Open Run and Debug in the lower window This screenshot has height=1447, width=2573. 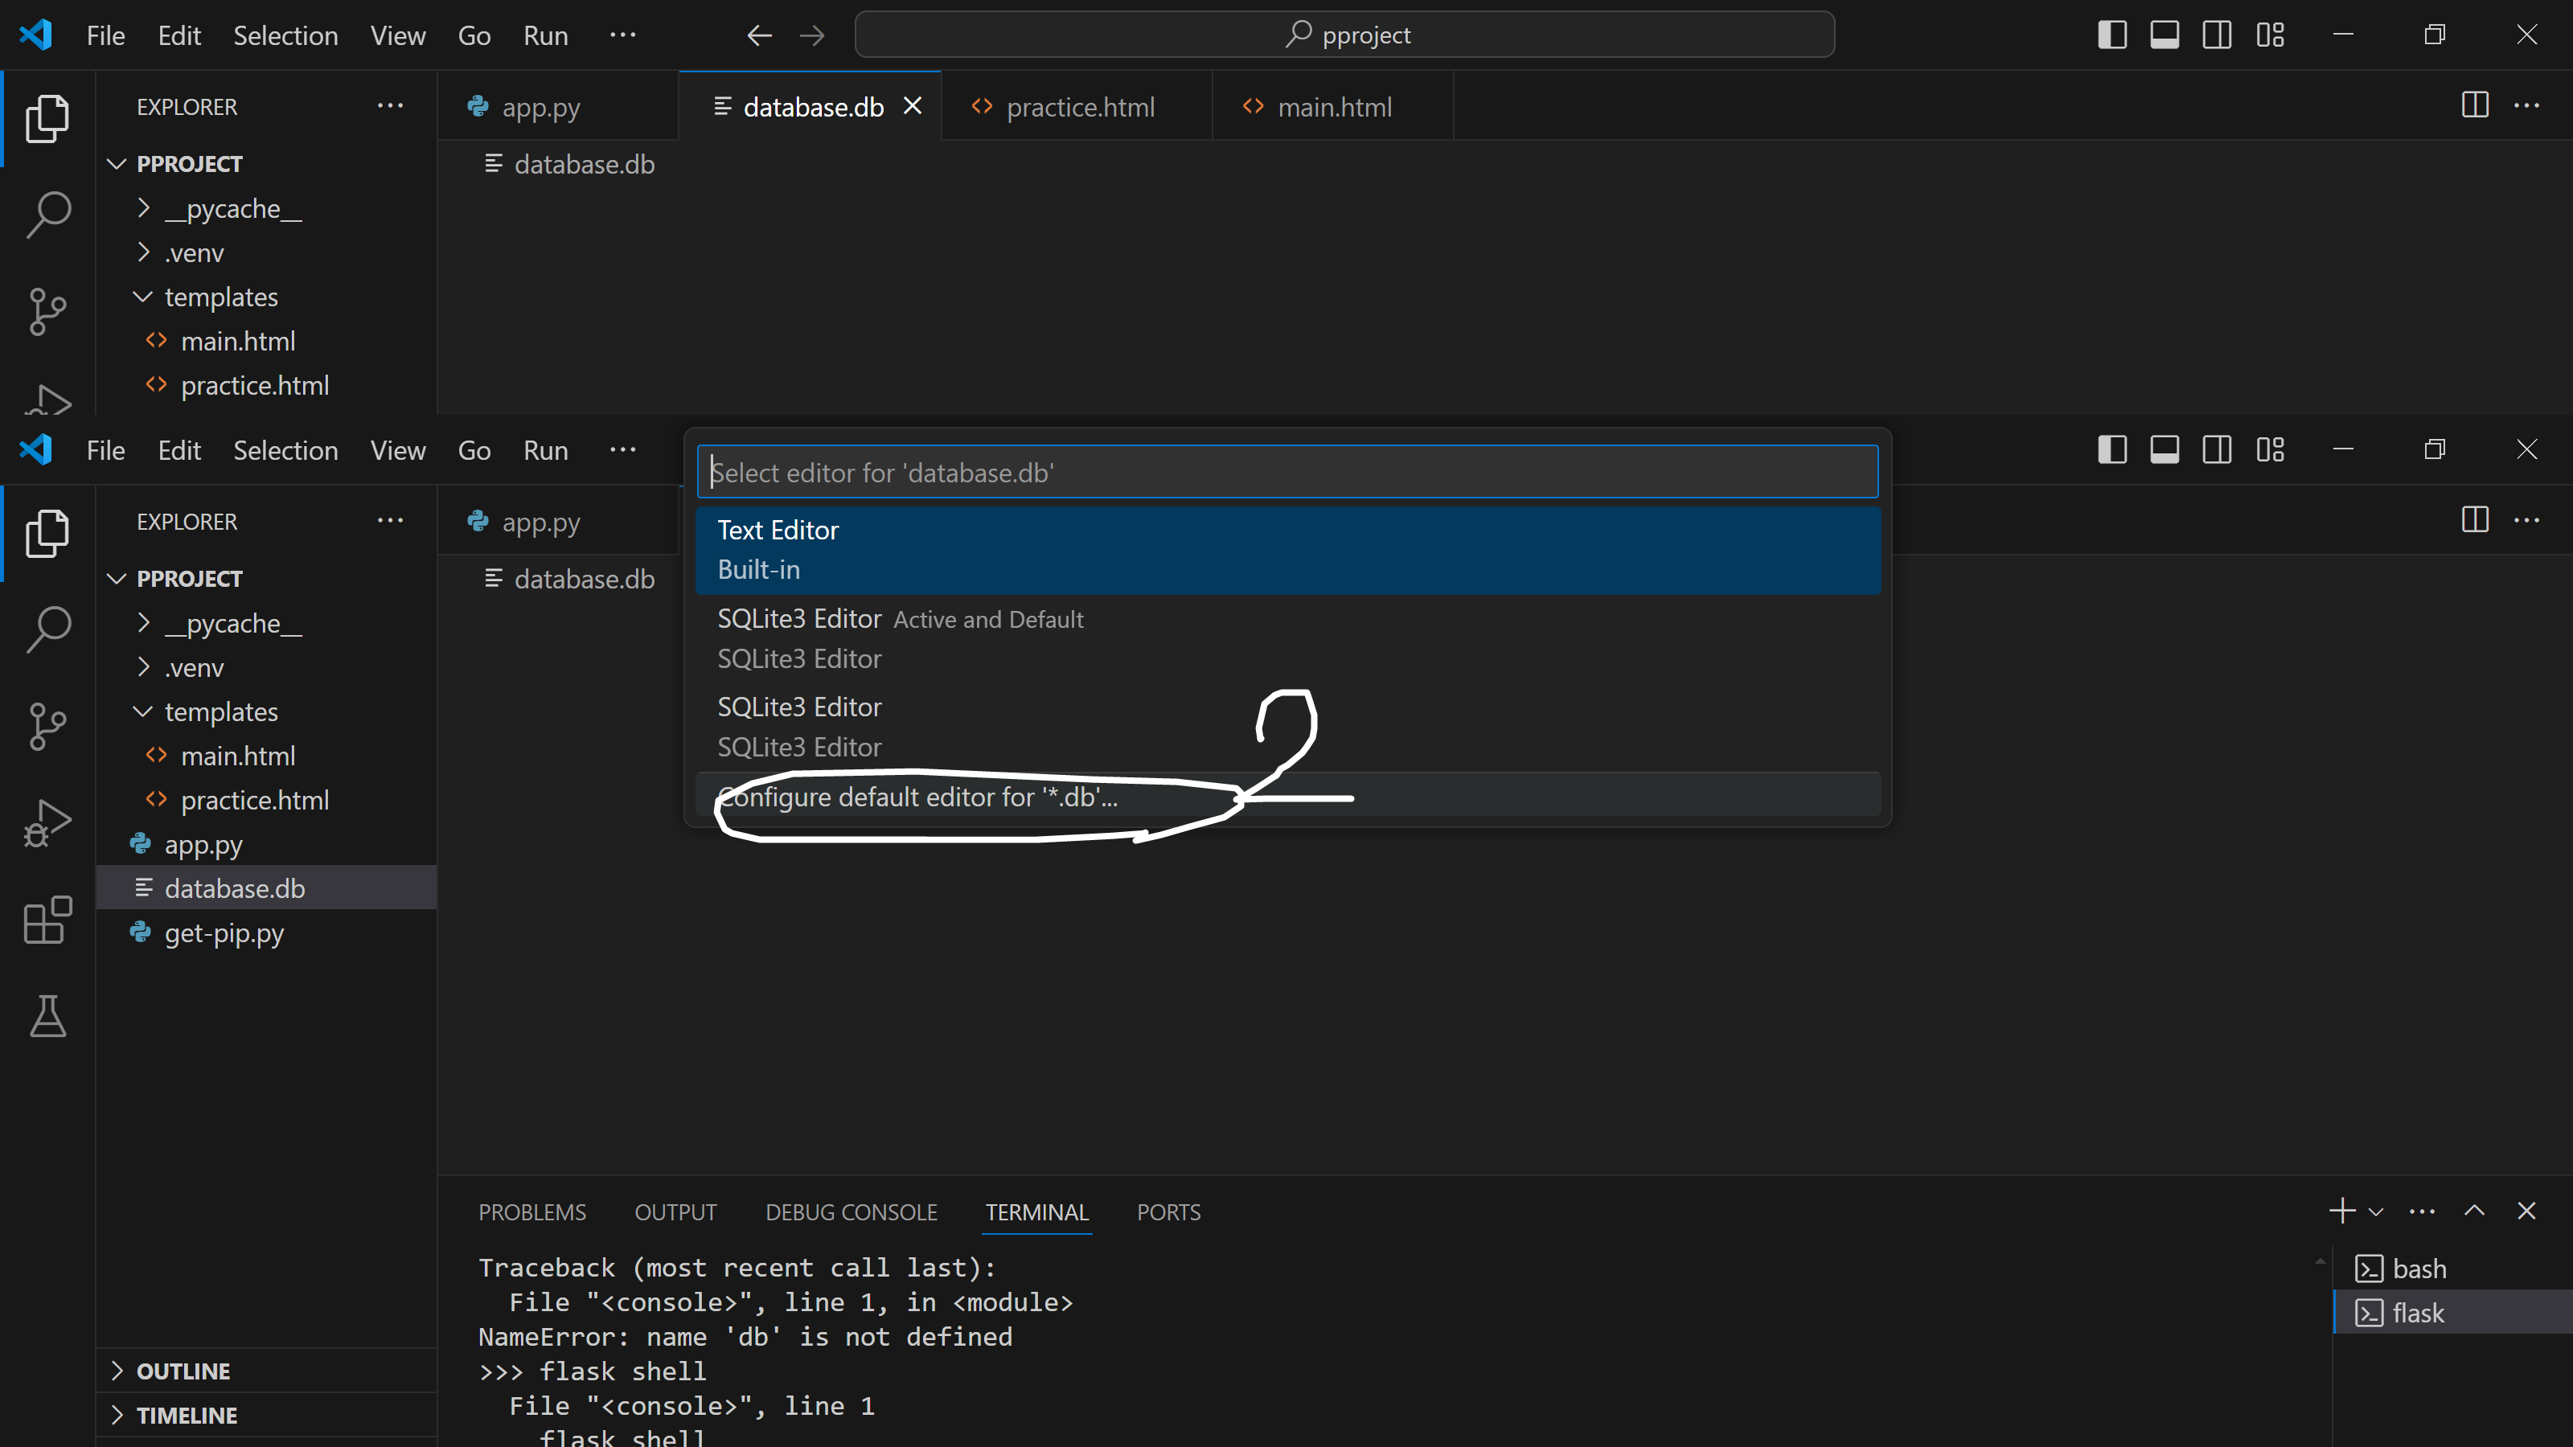[x=47, y=823]
